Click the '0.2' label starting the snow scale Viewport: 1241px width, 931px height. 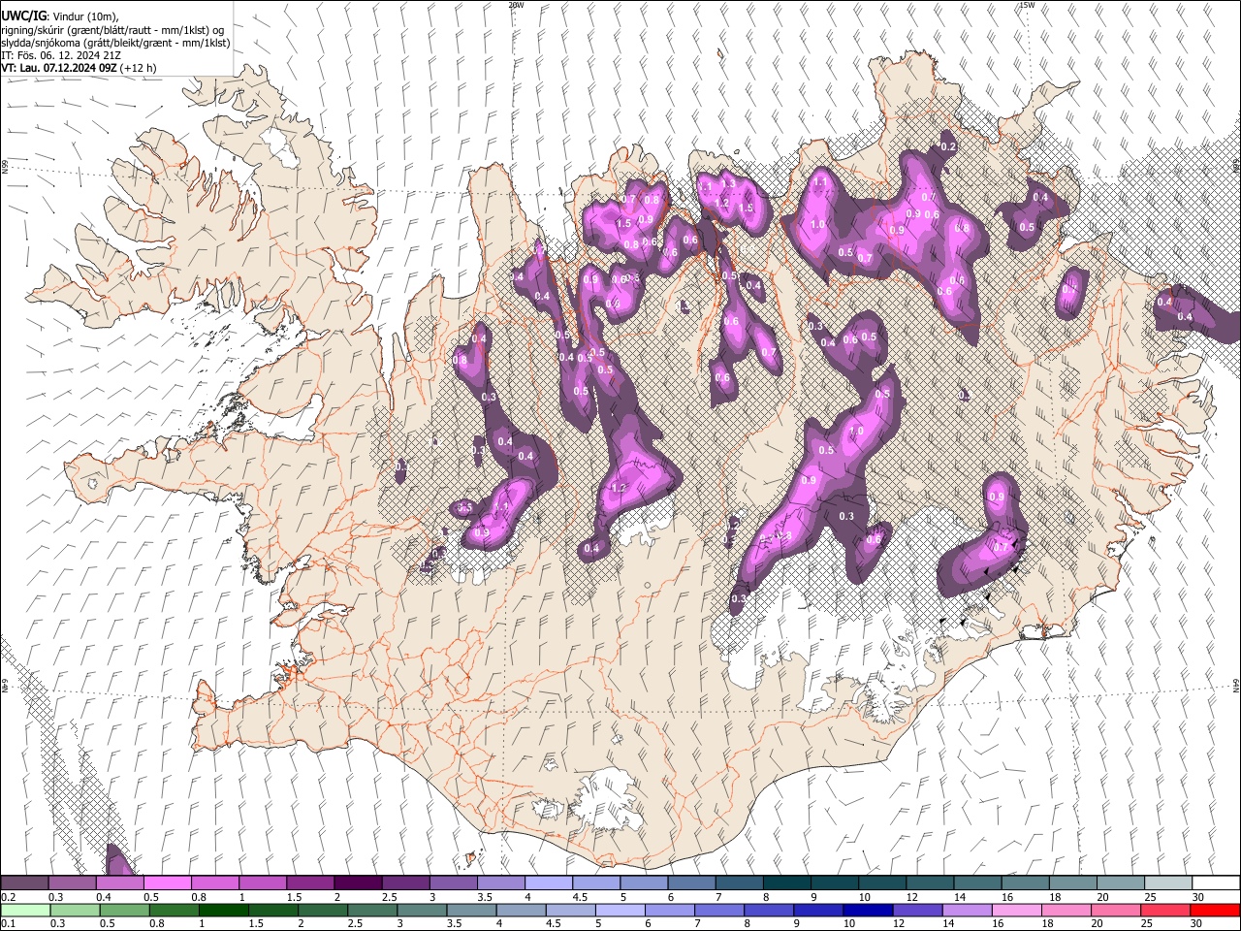tap(8, 897)
